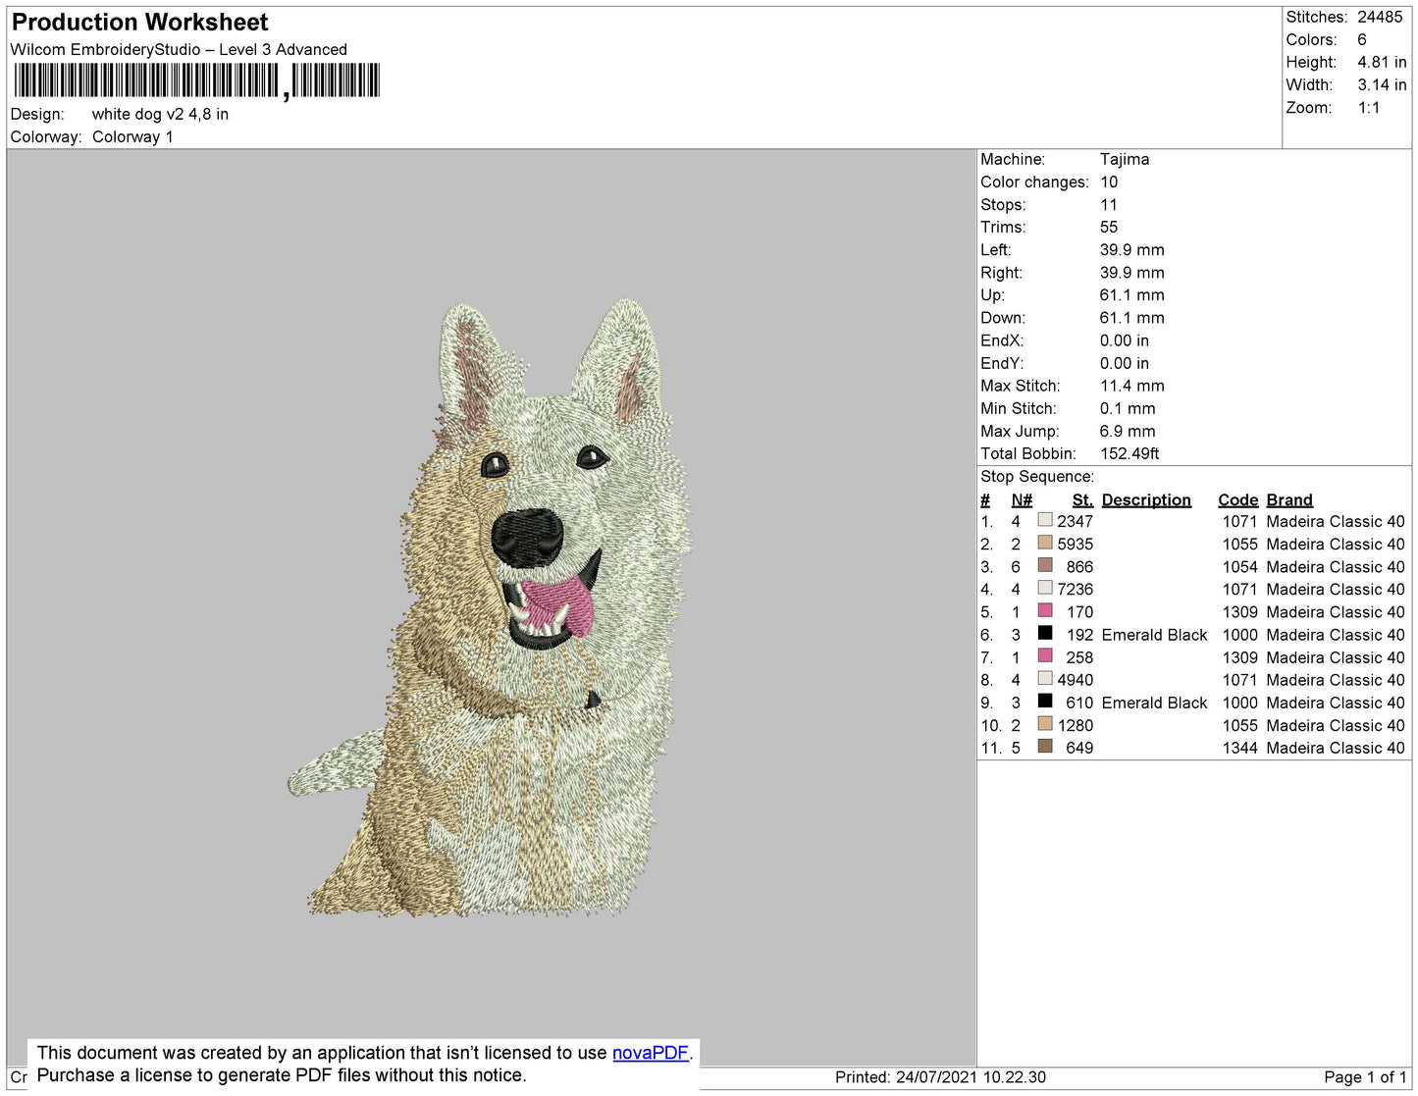
Task: Click stitches count '24485'
Action: coord(1380,17)
